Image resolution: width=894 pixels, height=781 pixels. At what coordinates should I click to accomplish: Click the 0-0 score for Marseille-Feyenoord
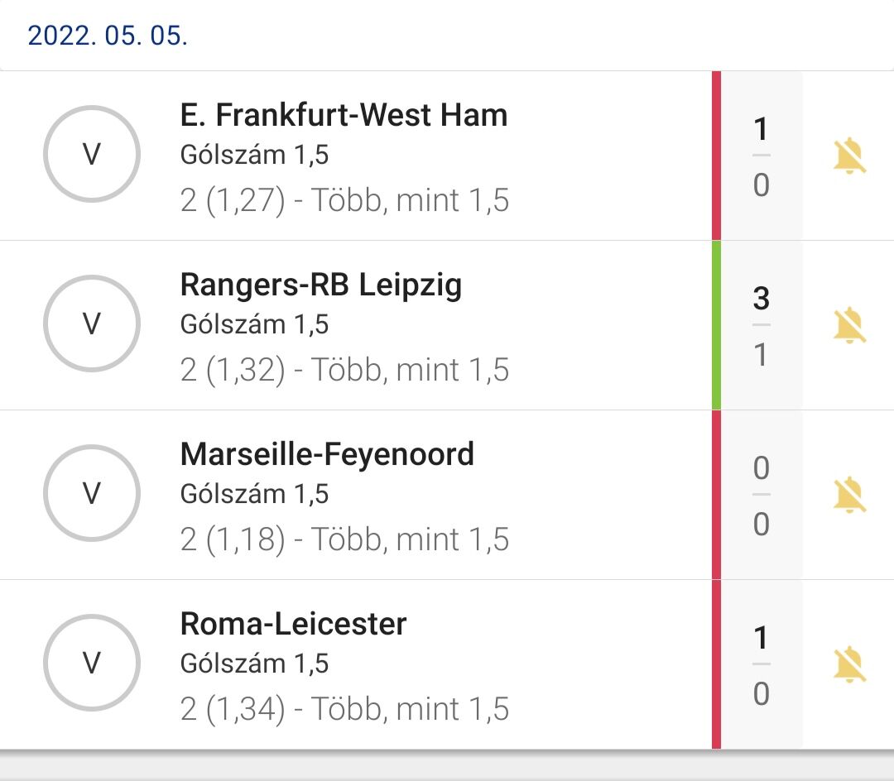pyautogui.click(x=761, y=495)
